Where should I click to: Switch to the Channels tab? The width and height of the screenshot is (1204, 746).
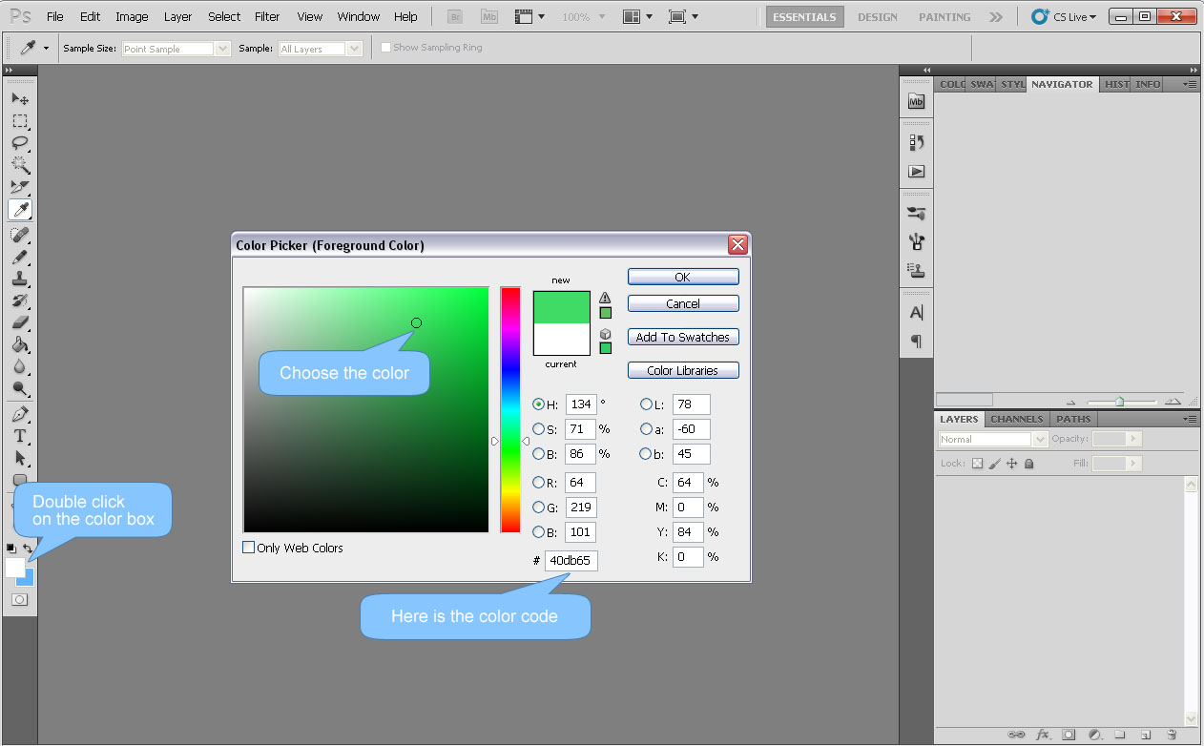tap(1016, 419)
